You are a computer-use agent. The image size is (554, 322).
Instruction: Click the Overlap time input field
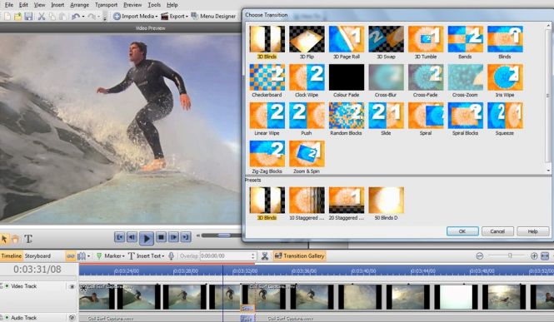(226, 256)
